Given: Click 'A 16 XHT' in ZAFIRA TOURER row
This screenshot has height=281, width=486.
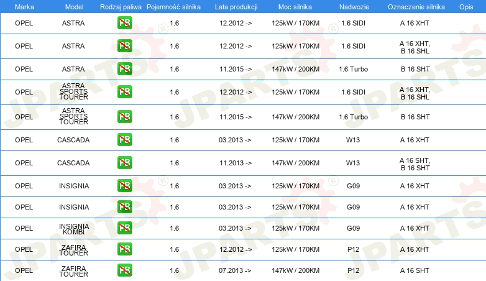Looking at the screenshot, I should [x=415, y=249].
